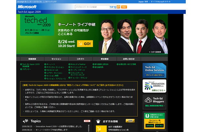Click the yellow arrow tile under おすすめ情報
Viewport: 202px width, 132px height.
101,129
